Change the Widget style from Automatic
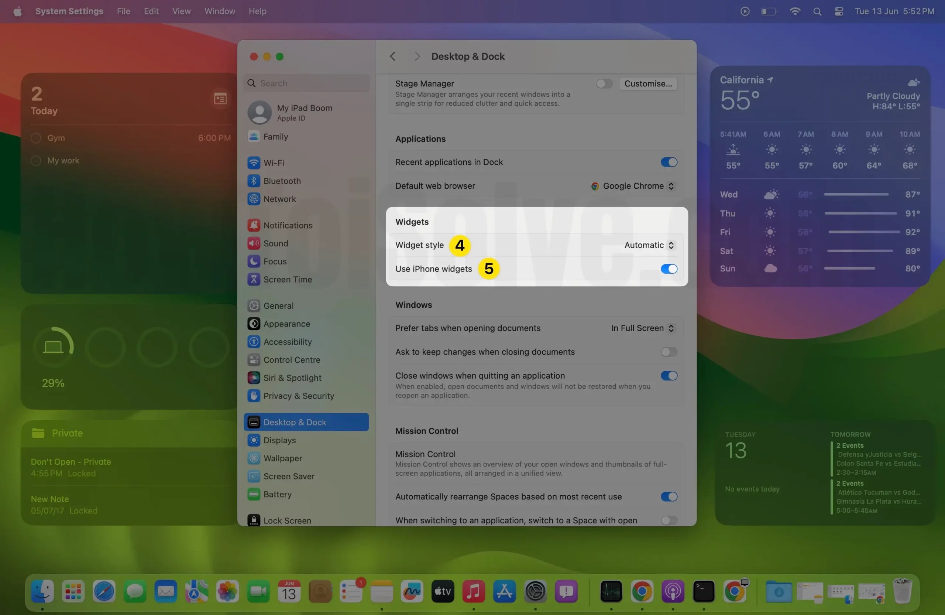This screenshot has width=945, height=615. pos(649,245)
